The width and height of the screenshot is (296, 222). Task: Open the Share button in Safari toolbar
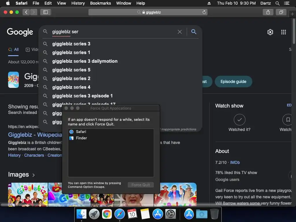pos(268,12)
